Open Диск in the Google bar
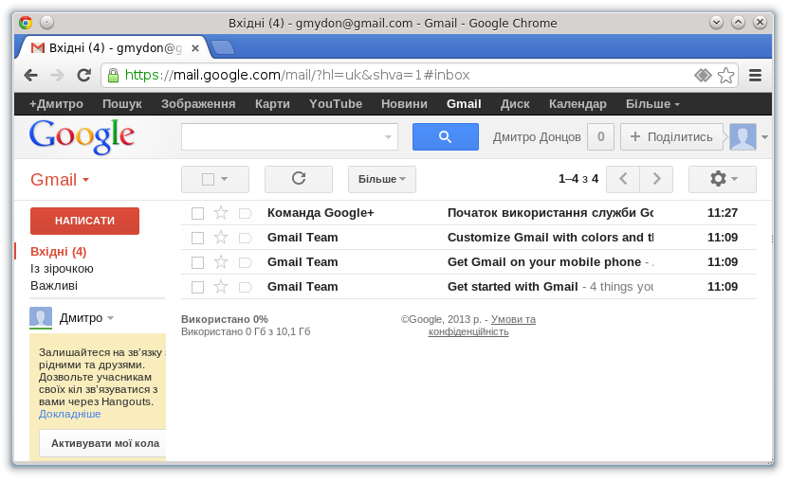This screenshot has width=789, height=481. point(515,104)
